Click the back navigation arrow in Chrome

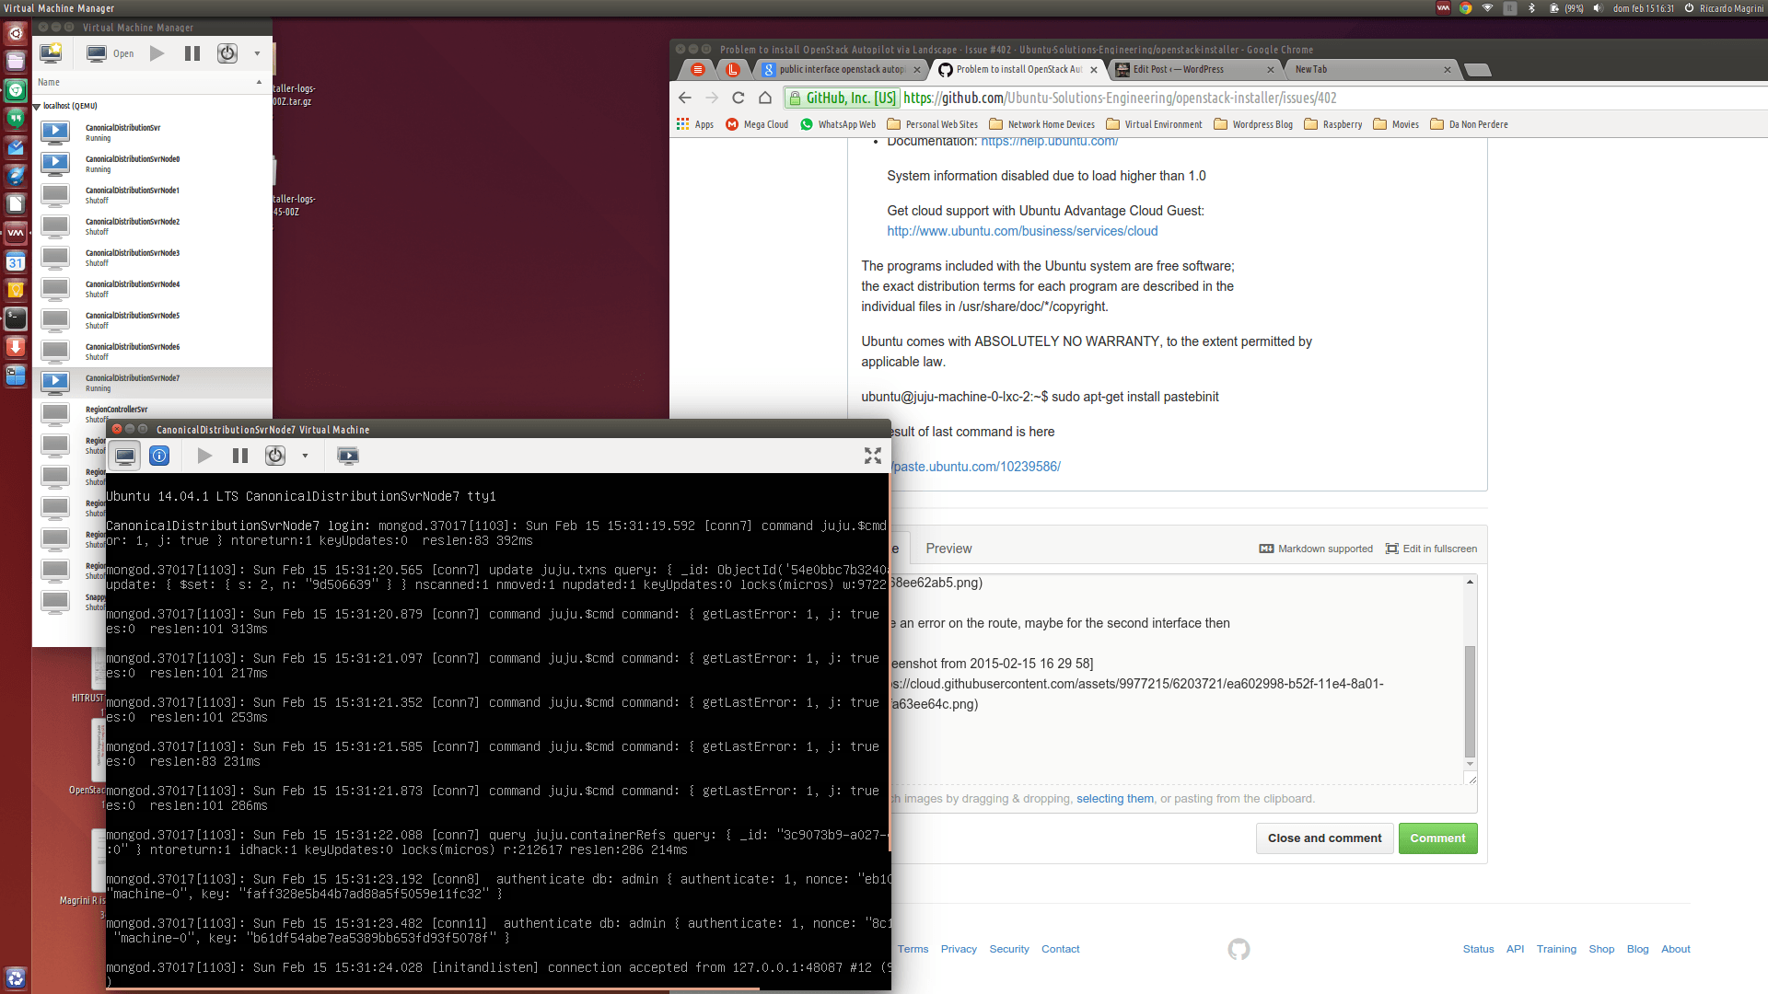pos(687,97)
